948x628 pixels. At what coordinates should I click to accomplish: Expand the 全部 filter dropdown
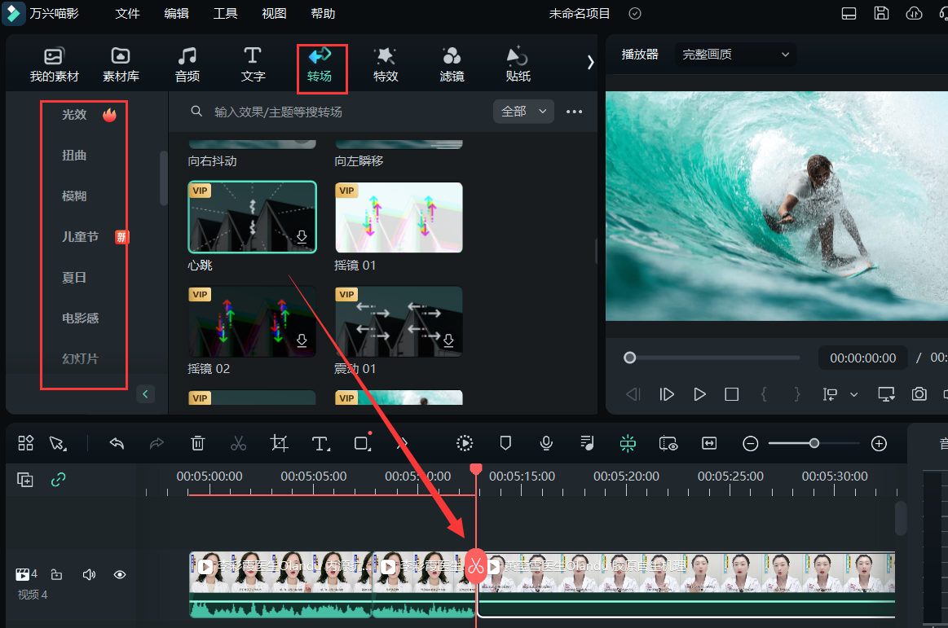[523, 112]
